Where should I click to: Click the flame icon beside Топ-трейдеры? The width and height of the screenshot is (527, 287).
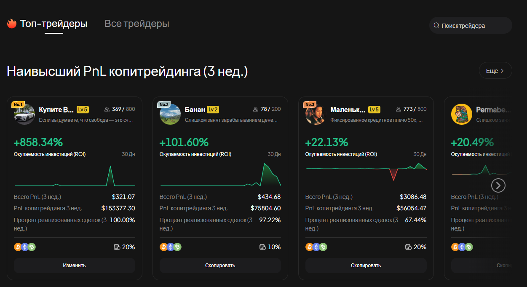click(x=11, y=24)
